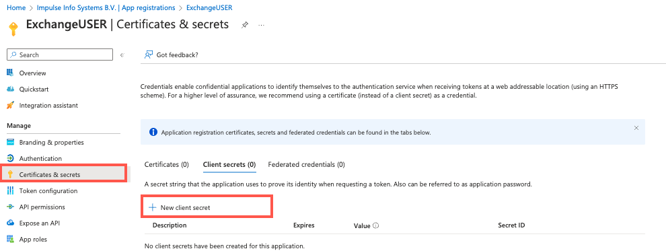This screenshot has width=666, height=251.
Task: Switch to the Certificates (0) tab
Action: 167,164
